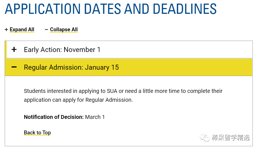This screenshot has width=258, height=149.
Task: Click the plus icon on Early Action row
Action: [x=14, y=49]
